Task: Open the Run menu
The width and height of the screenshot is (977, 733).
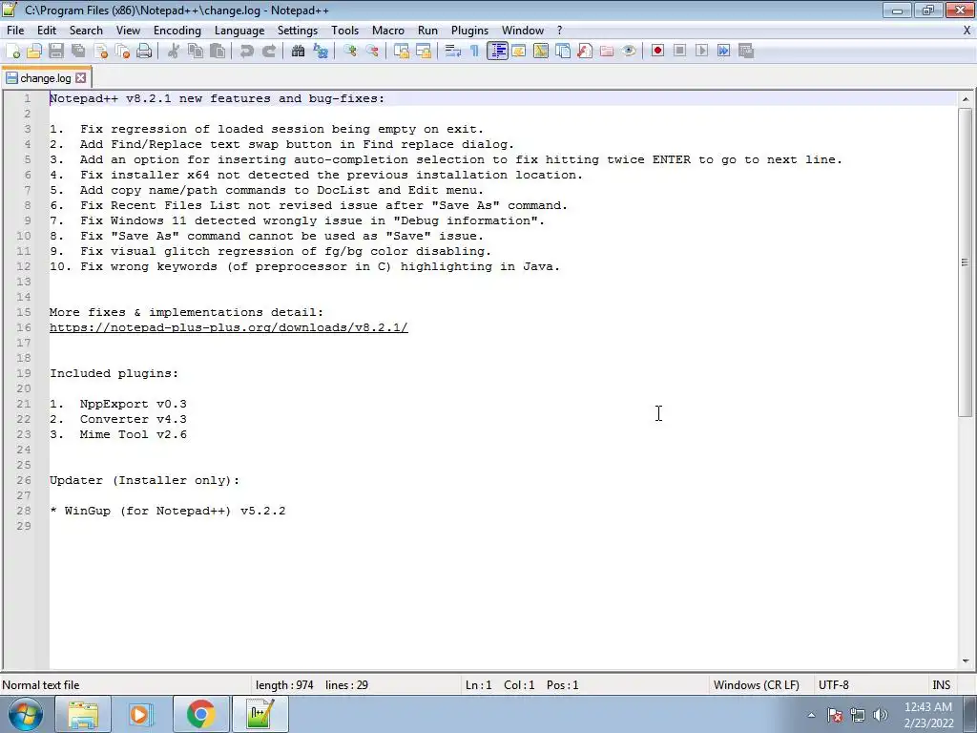Action: point(427,30)
